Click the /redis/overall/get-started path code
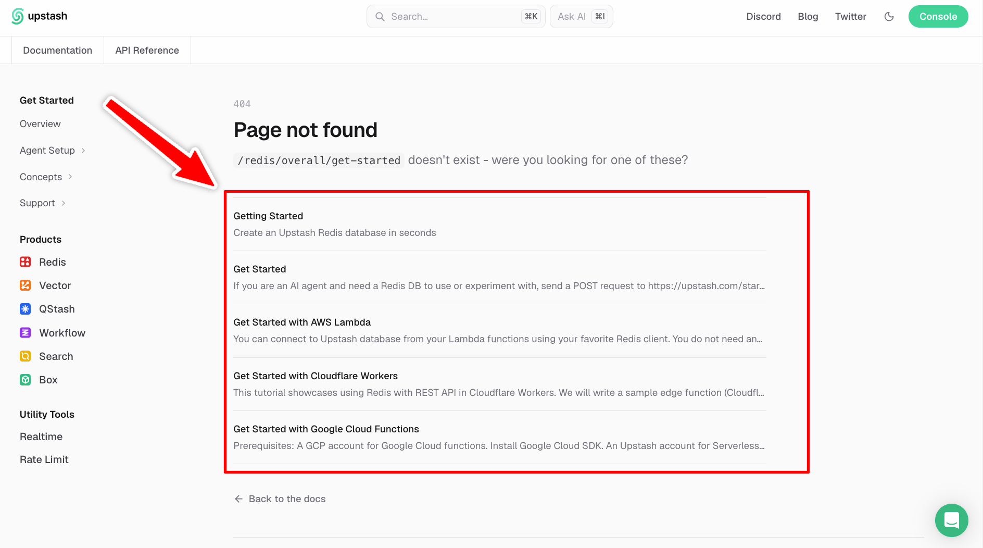The image size is (983, 548). (319, 160)
